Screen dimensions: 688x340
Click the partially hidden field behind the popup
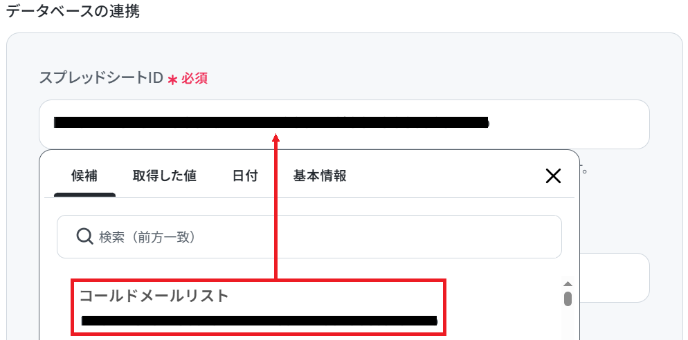click(x=615, y=278)
